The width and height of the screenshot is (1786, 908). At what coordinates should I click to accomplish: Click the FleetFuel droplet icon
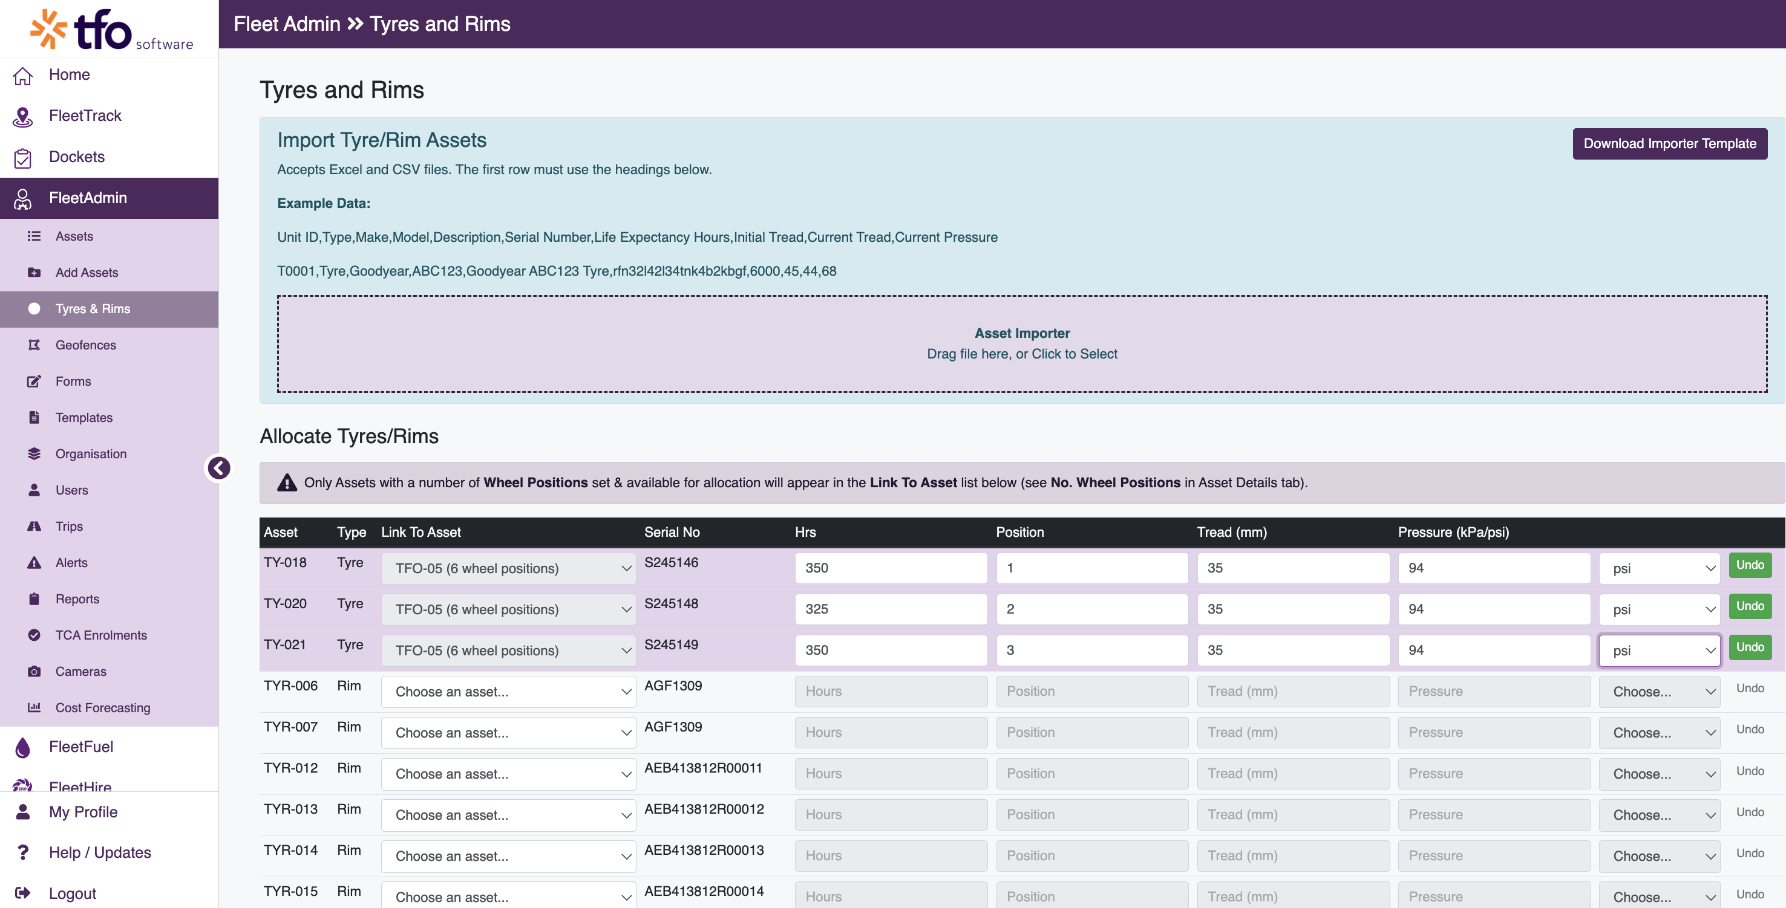[23, 747]
